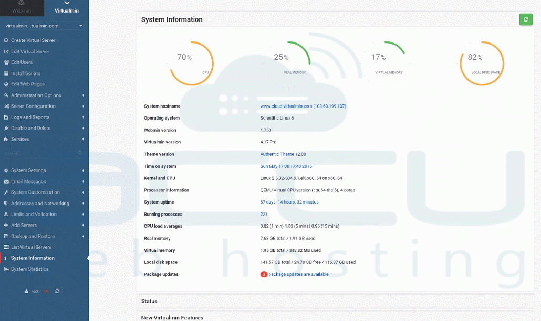Expand the Server Configuration submenu arrow
Viewport: 541px width, 321px height.
click(x=83, y=106)
